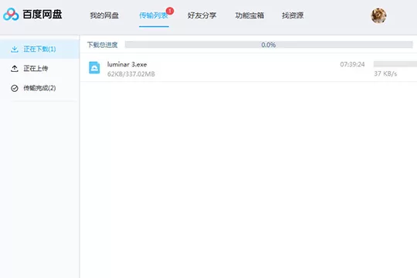Screen dimensions: 417x278
Task: Open the 好友分享 tab
Action: (202, 15)
